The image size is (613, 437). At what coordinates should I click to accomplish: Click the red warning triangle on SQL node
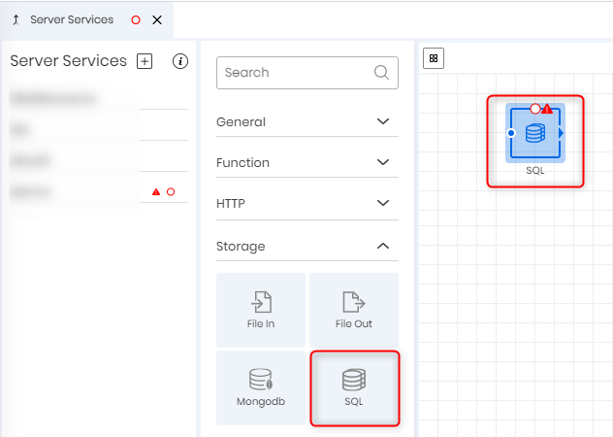[x=547, y=109]
